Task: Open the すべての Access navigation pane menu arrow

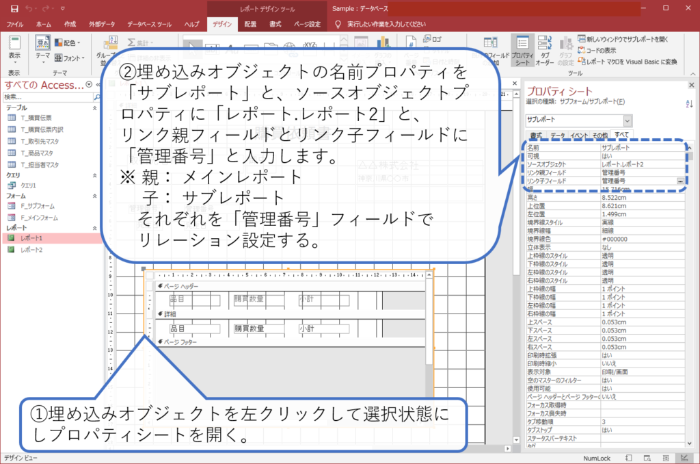Action: tap(89, 84)
